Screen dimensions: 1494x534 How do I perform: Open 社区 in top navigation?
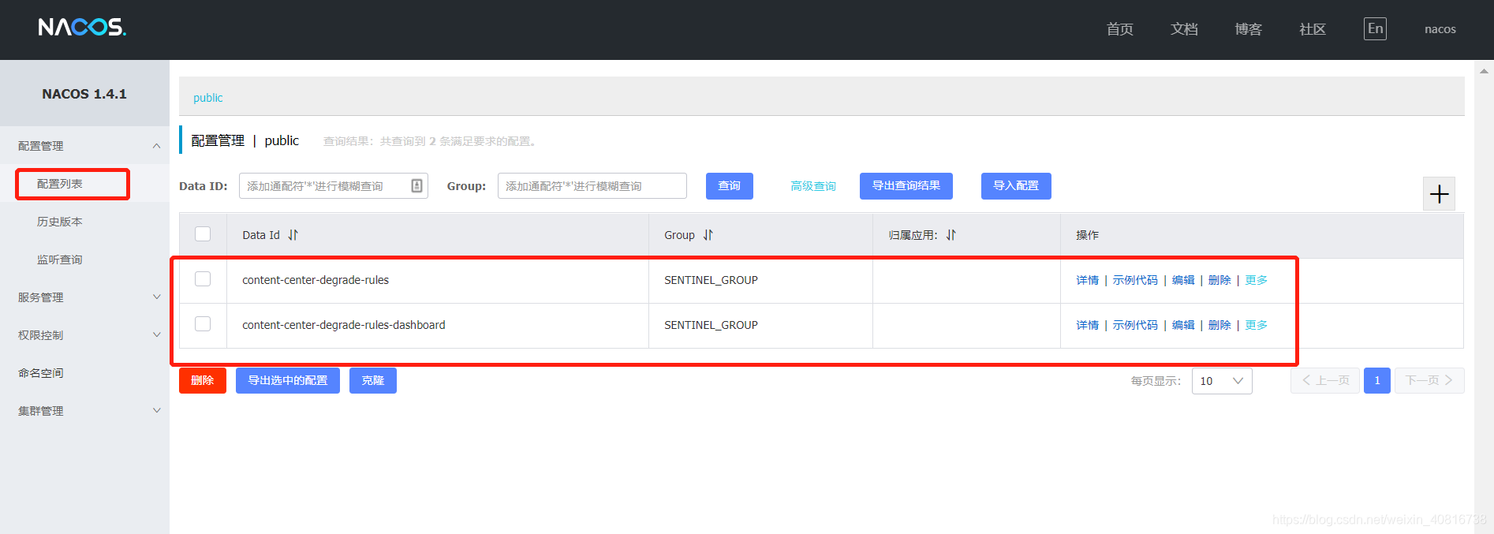click(x=1313, y=29)
